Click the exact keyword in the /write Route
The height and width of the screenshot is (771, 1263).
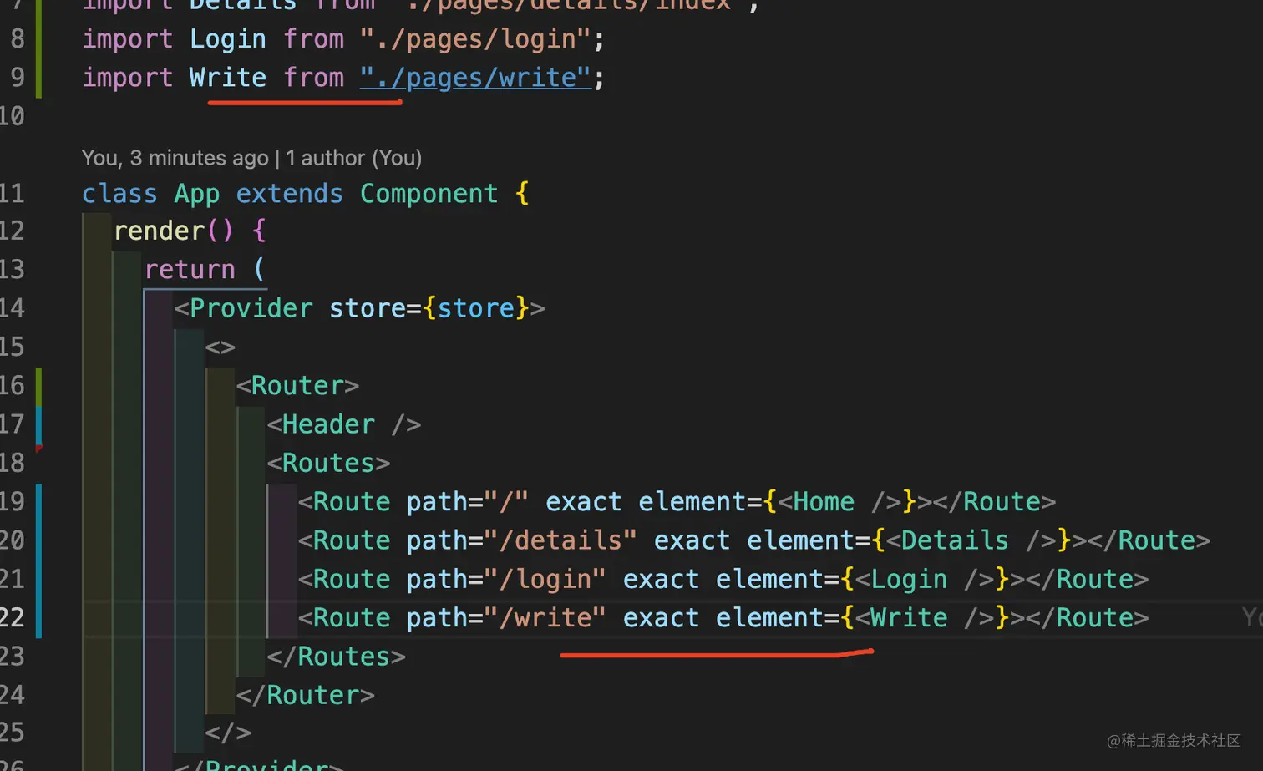pyautogui.click(x=661, y=618)
